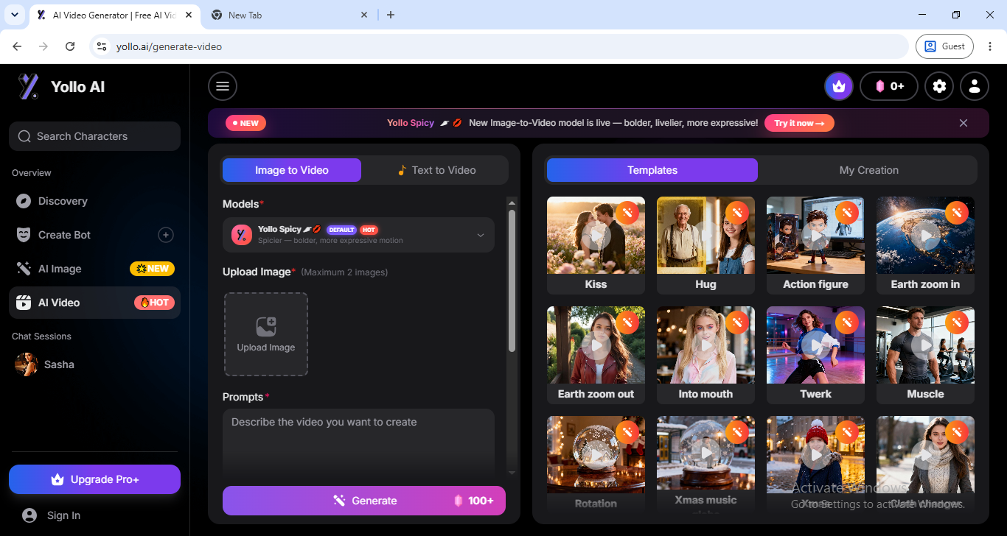Reload the page in Chrome
Viewport: 1007px width, 536px height.
coord(70,46)
